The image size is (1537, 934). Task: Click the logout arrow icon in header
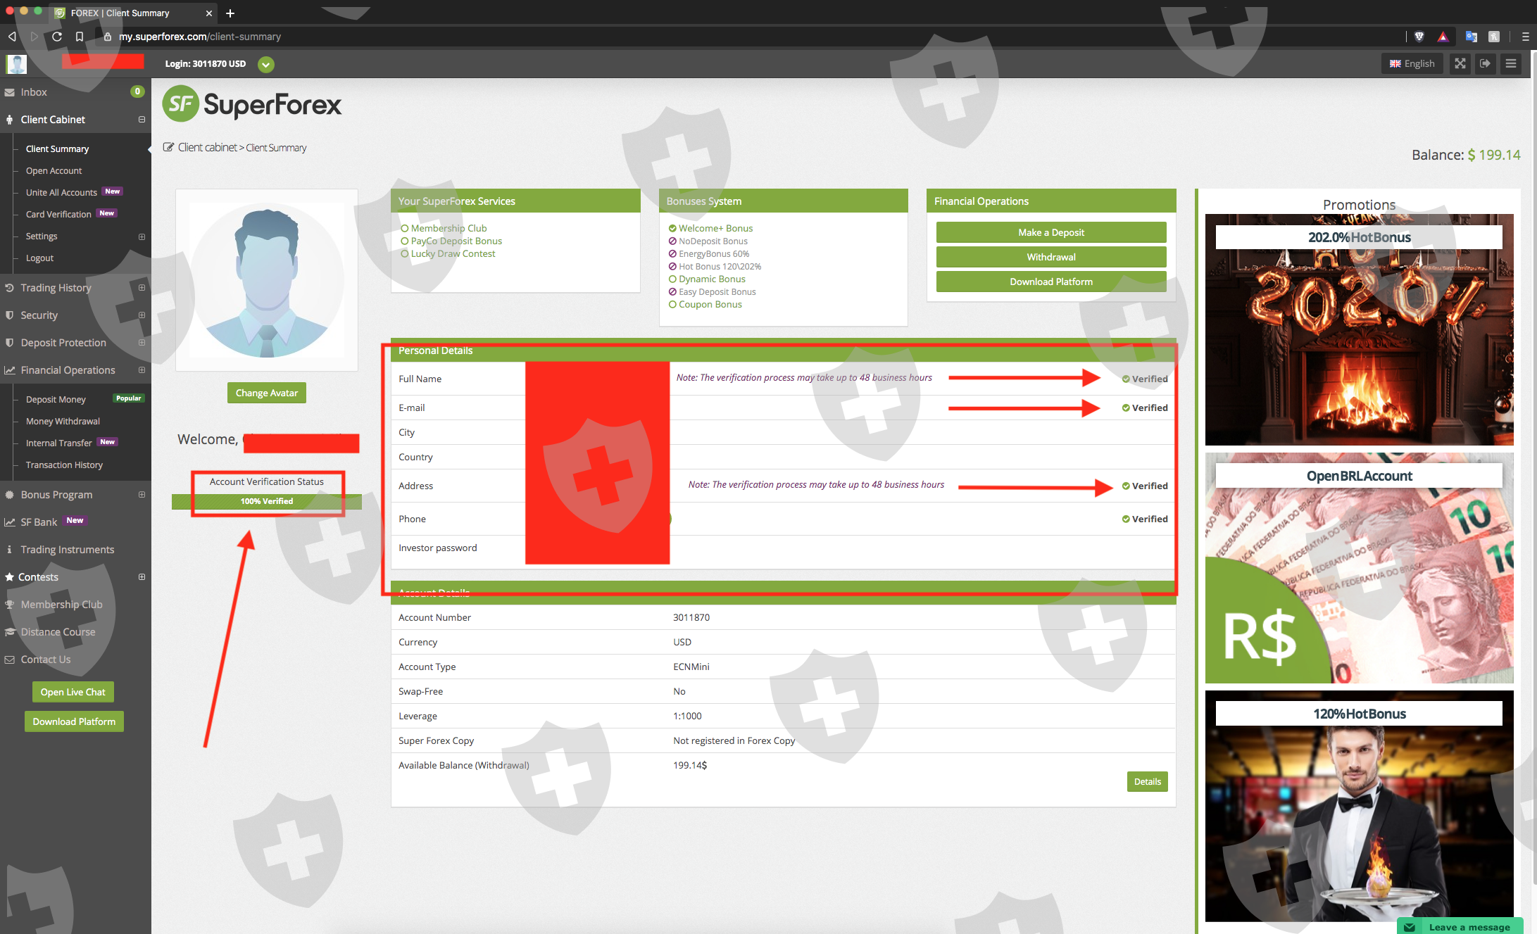coord(1485,63)
